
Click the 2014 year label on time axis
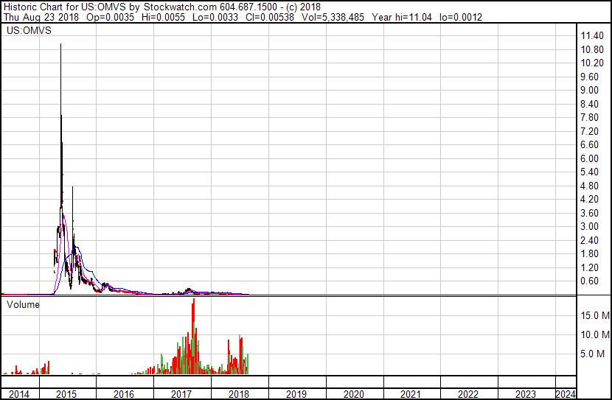tap(19, 394)
